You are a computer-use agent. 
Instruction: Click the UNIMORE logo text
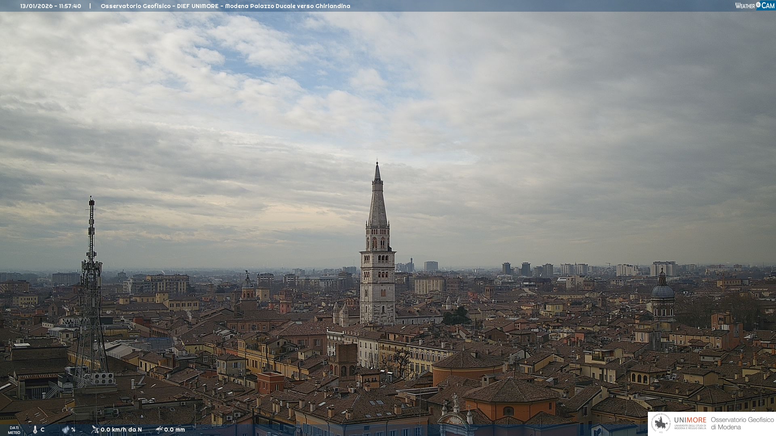pyautogui.click(x=690, y=420)
